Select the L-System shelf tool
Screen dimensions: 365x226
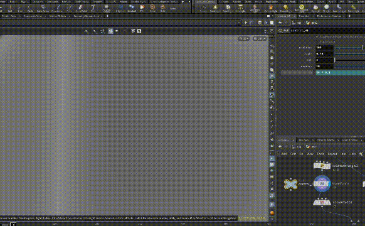pos(120,8)
